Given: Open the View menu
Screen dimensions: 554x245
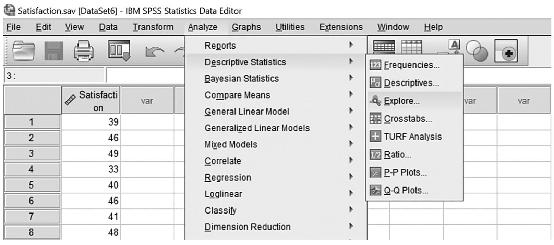Looking at the screenshot, I should click(x=74, y=27).
